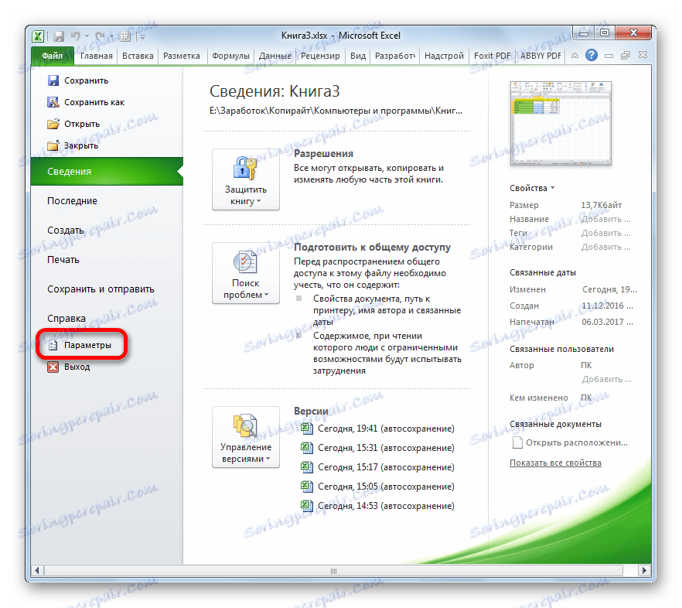Click the ribbon window restore icon
Viewport: 682px width, 608px height.
coord(626,55)
